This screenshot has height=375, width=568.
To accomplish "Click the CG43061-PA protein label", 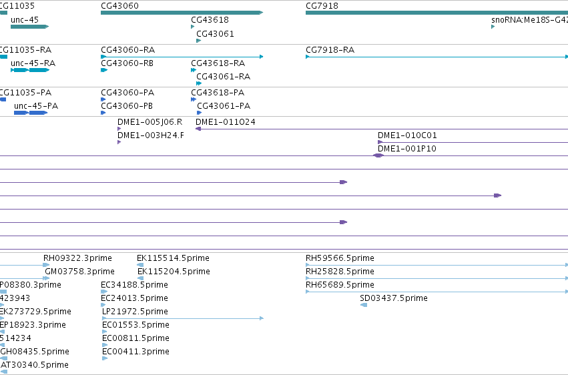I will click(224, 106).
